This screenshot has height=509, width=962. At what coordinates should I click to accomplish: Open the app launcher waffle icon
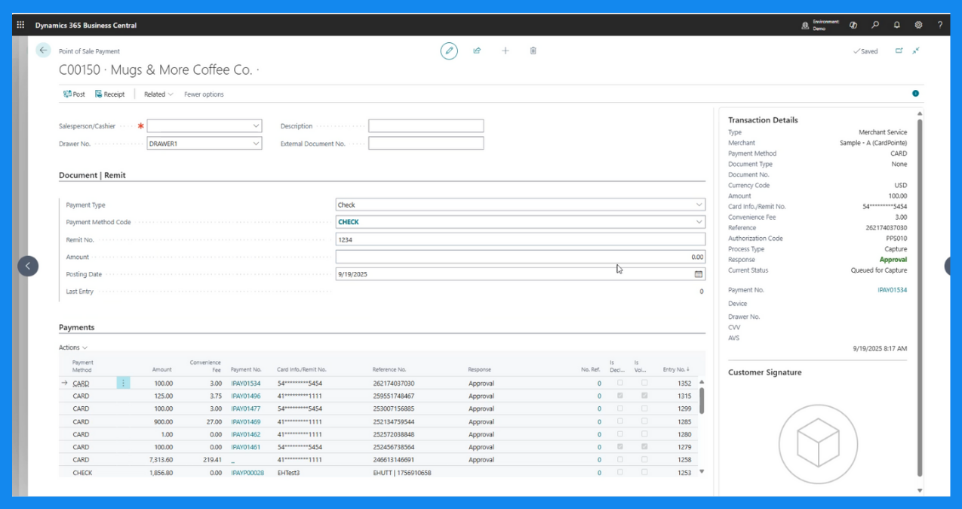point(20,25)
